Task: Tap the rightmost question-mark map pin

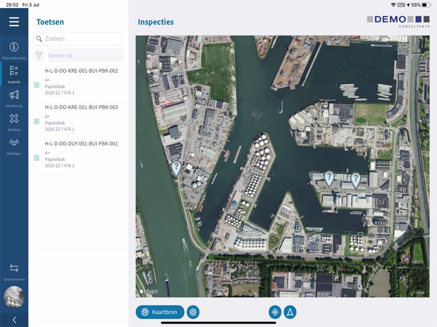Action: tap(355, 180)
